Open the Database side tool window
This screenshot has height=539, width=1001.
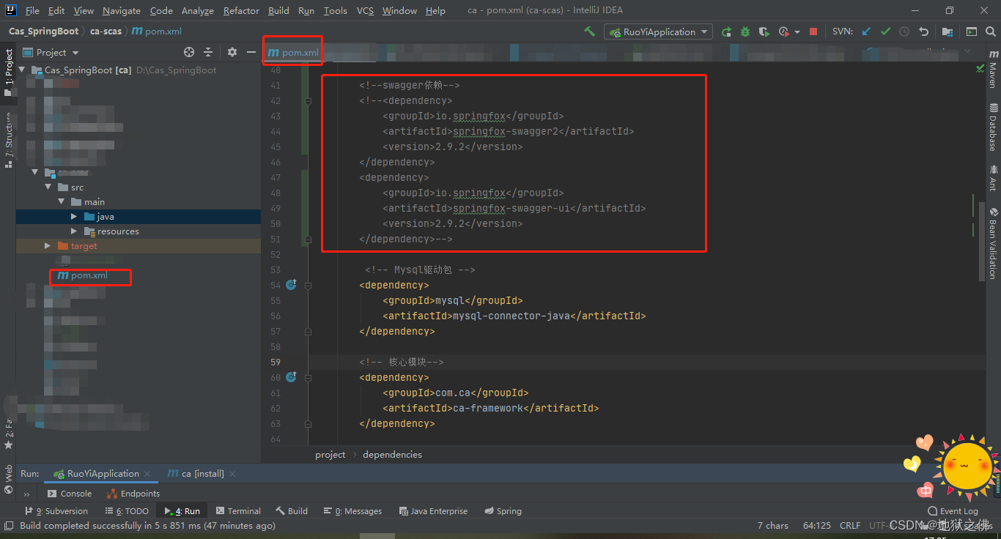(x=993, y=127)
